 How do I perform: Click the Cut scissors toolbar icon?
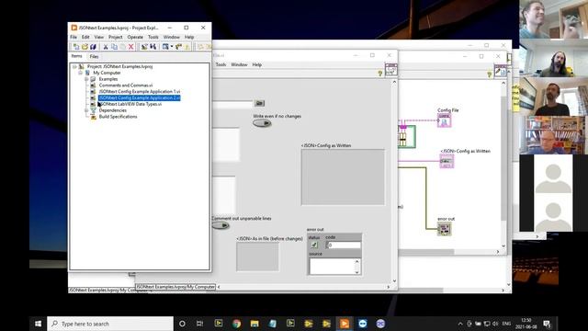pos(106,47)
